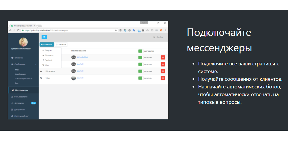288x141 pixels.
Task: Collapse the Сообщения submenu with its chevron
Action: (x=36, y=64)
